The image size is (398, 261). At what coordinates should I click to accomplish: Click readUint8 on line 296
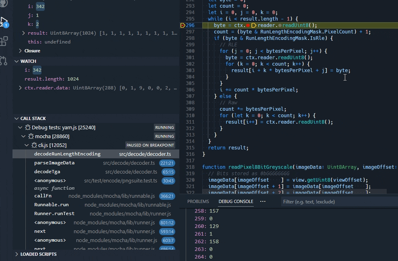(295, 25)
